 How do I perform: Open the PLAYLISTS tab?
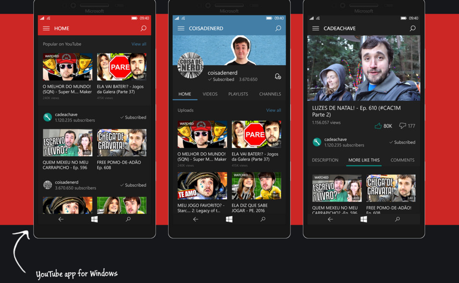click(x=238, y=94)
